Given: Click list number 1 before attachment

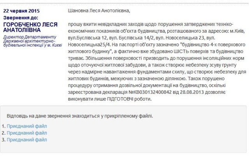Looking at the screenshot, I should tap(3, 126).
